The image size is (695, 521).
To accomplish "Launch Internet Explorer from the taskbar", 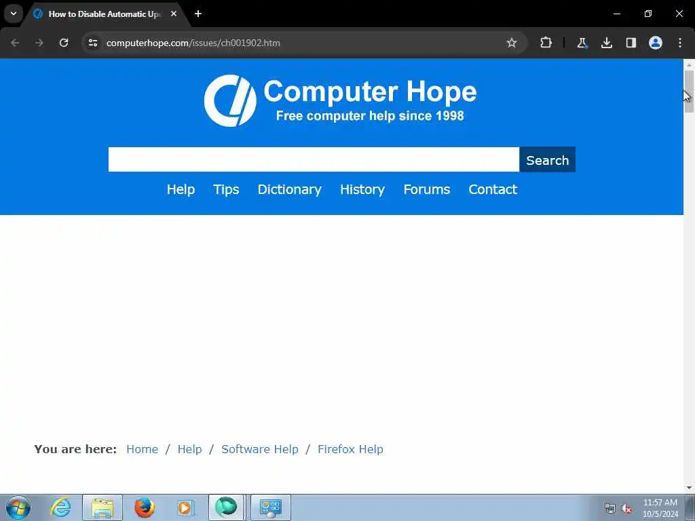I will point(60,507).
